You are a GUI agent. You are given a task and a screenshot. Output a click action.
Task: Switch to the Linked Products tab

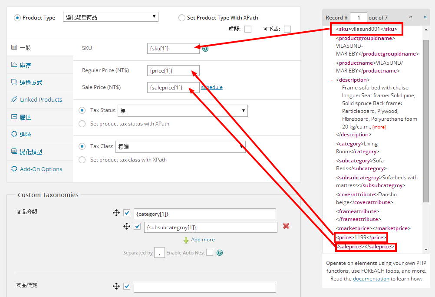click(41, 99)
